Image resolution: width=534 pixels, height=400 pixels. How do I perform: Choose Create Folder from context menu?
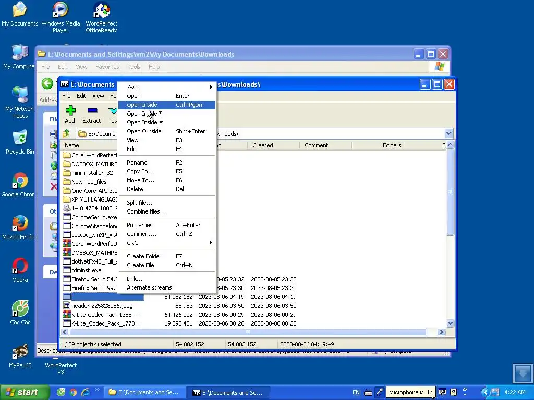click(x=167, y=256)
